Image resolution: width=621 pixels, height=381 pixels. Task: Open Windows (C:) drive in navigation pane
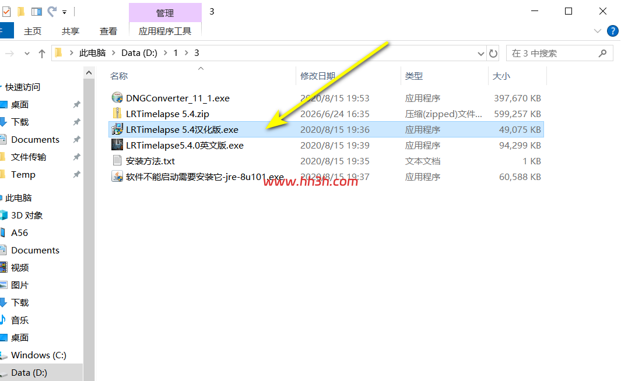(38, 355)
